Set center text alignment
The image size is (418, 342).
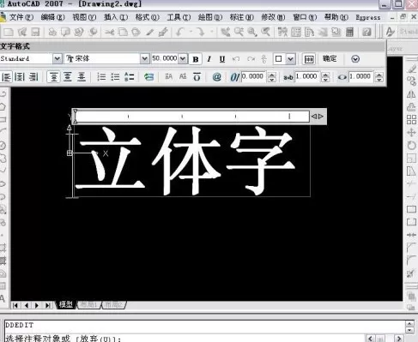(20, 77)
